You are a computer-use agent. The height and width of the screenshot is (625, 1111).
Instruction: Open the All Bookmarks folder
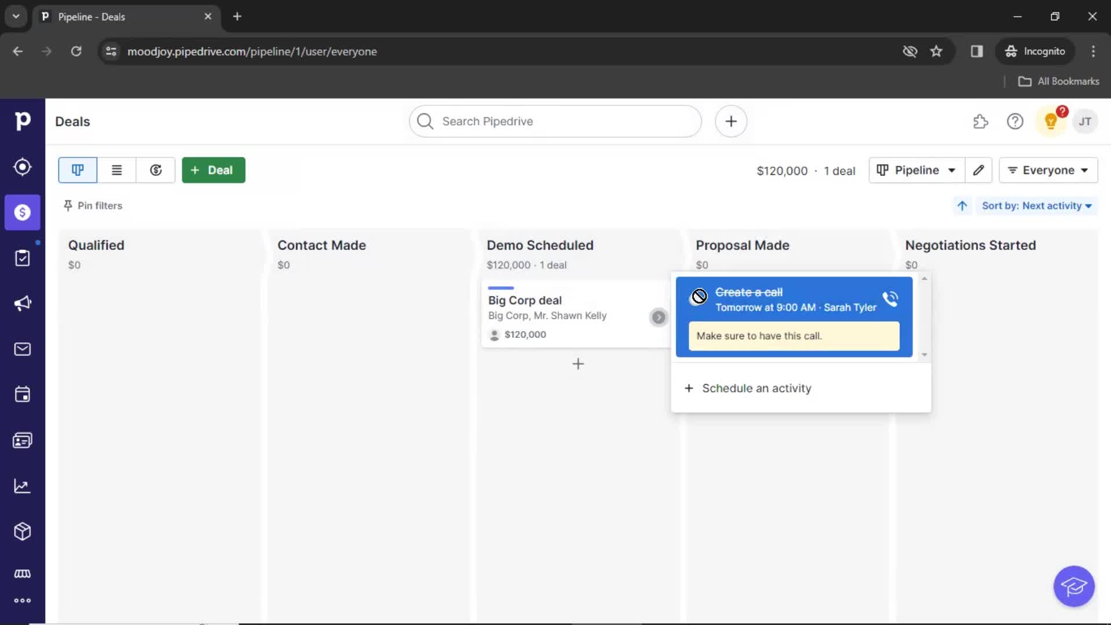pyautogui.click(x=1059, y=82)
